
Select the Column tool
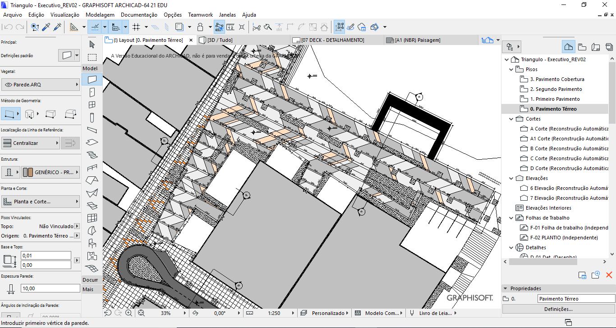92,117
